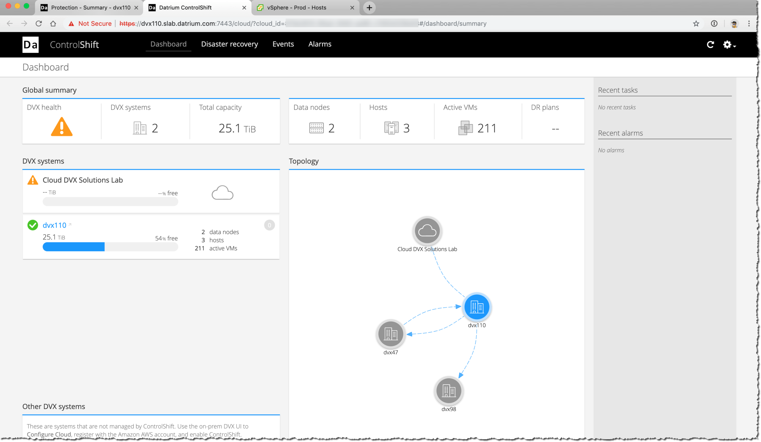The width and height of the screenshot is (761, 442).
Task: Click the dvx110 capacity usage bar
Action: coord(110,247)
